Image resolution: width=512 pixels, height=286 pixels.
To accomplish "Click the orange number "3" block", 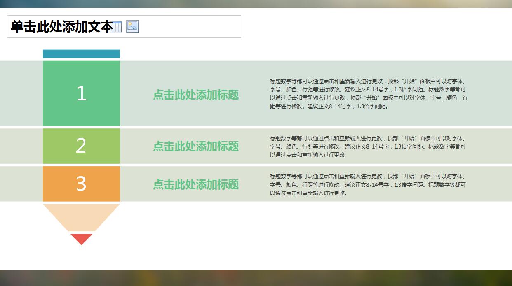I will (81, 184).
